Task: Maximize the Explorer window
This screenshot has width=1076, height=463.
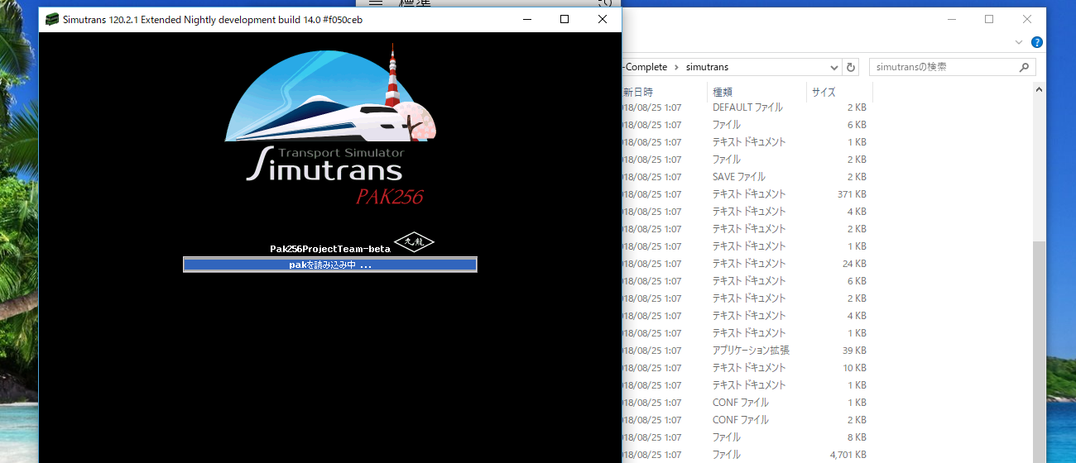Action: (x=989, y=19)
